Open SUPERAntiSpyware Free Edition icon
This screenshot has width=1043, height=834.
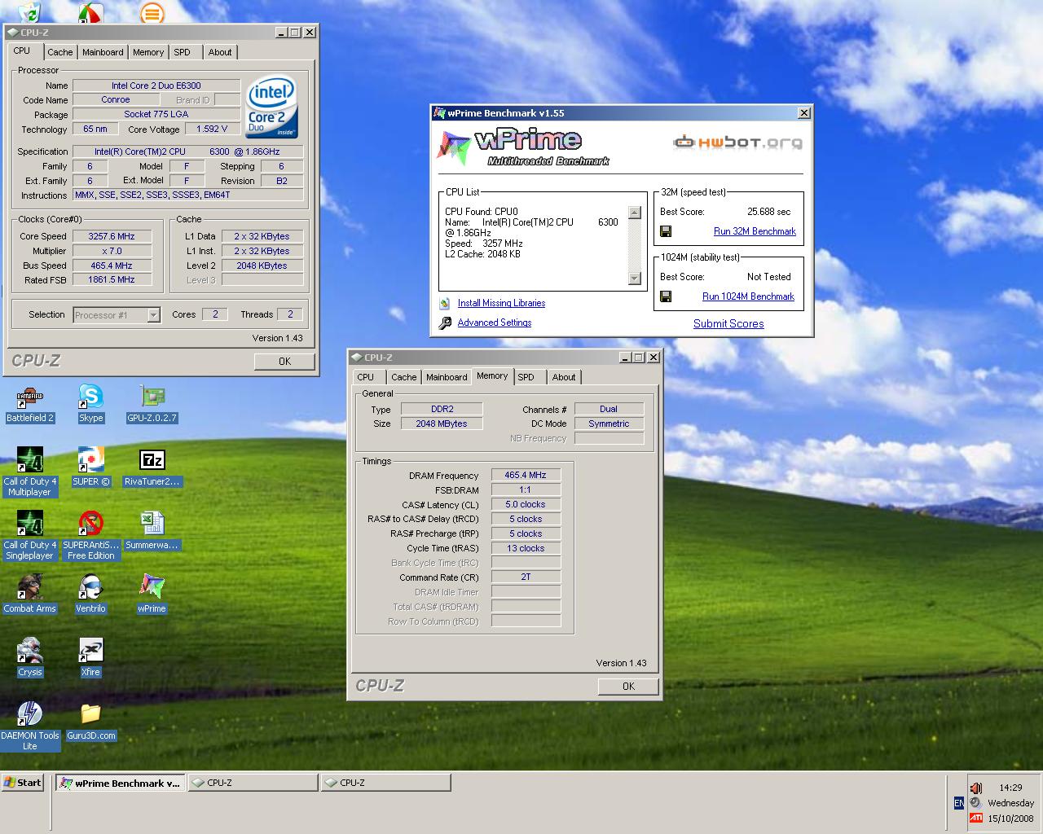pyautogui.click(x=90, y=536)
